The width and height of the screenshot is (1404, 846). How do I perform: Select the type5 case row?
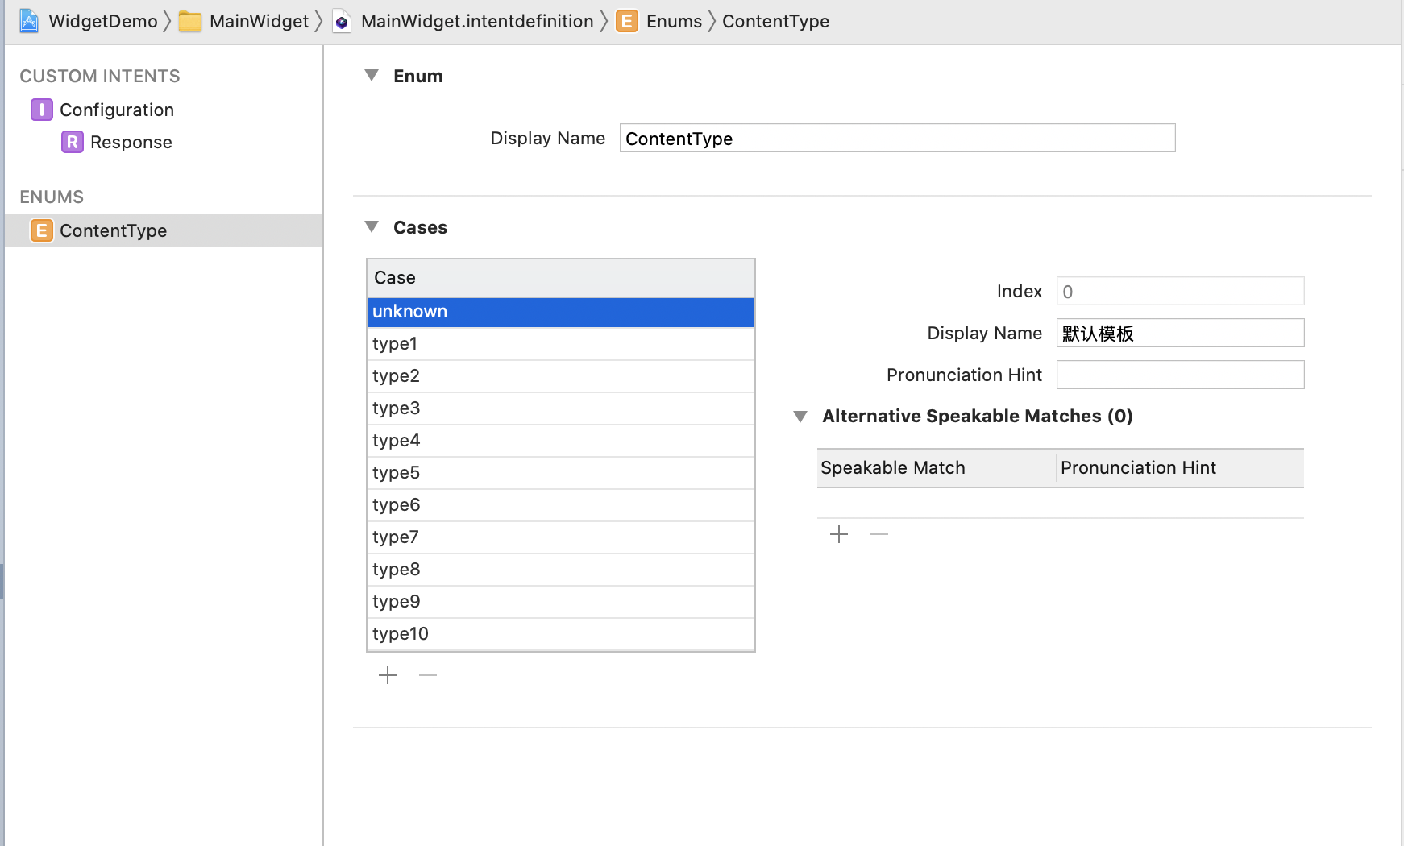[561, 473]
